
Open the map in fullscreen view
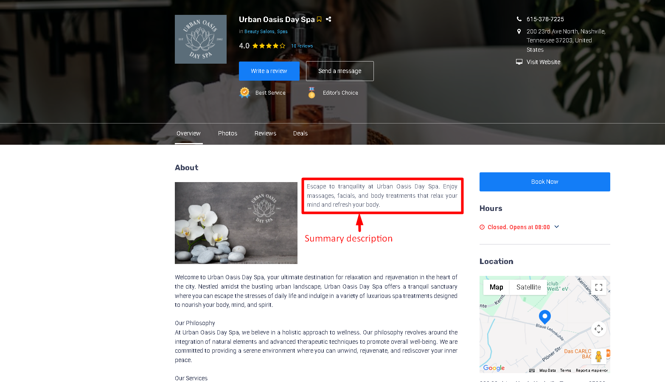coord(599,287)
